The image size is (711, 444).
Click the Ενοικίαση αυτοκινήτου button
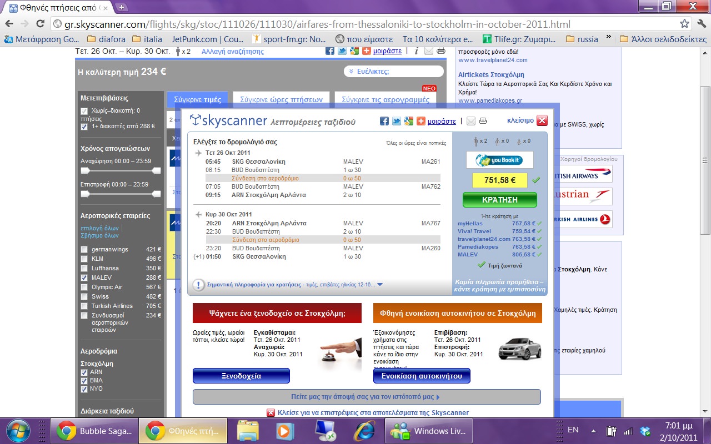[x=422, y=376]
